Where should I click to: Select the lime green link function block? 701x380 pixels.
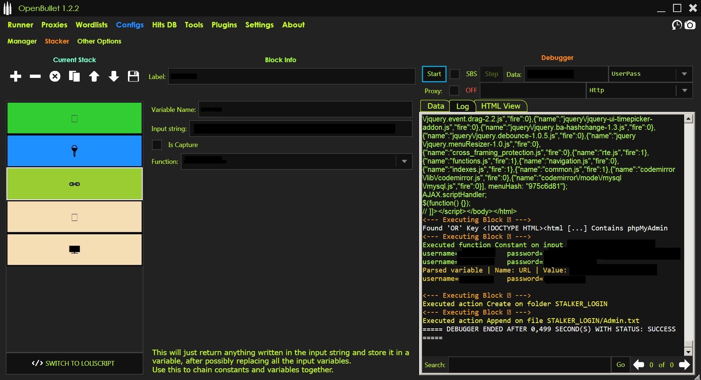tap(75, 184)
